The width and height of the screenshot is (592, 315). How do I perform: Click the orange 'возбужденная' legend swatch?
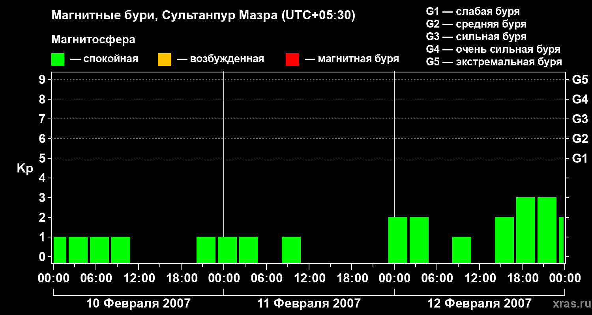click(164, 59)
